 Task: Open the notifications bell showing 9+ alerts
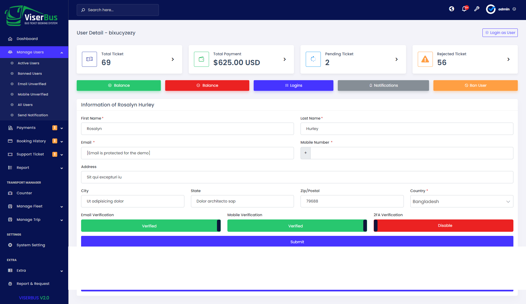464,9
